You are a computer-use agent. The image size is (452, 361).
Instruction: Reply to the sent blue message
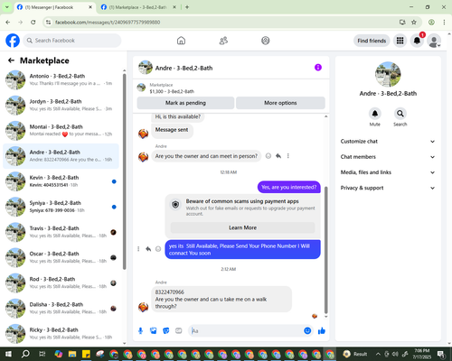pyautogui.click(x=148, y=249)
